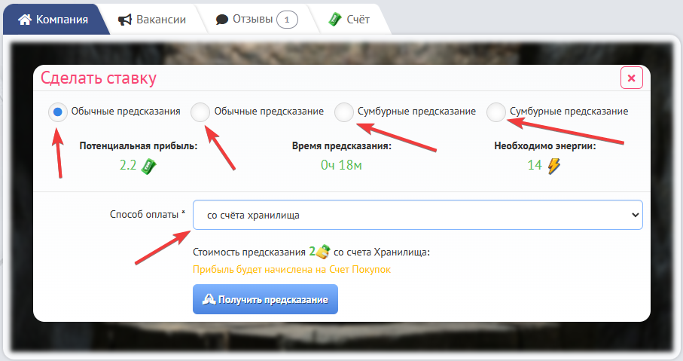This screenshot has width=683, height=361.
Task: Click the Получить предсказание button
Action: coord(265,299)
